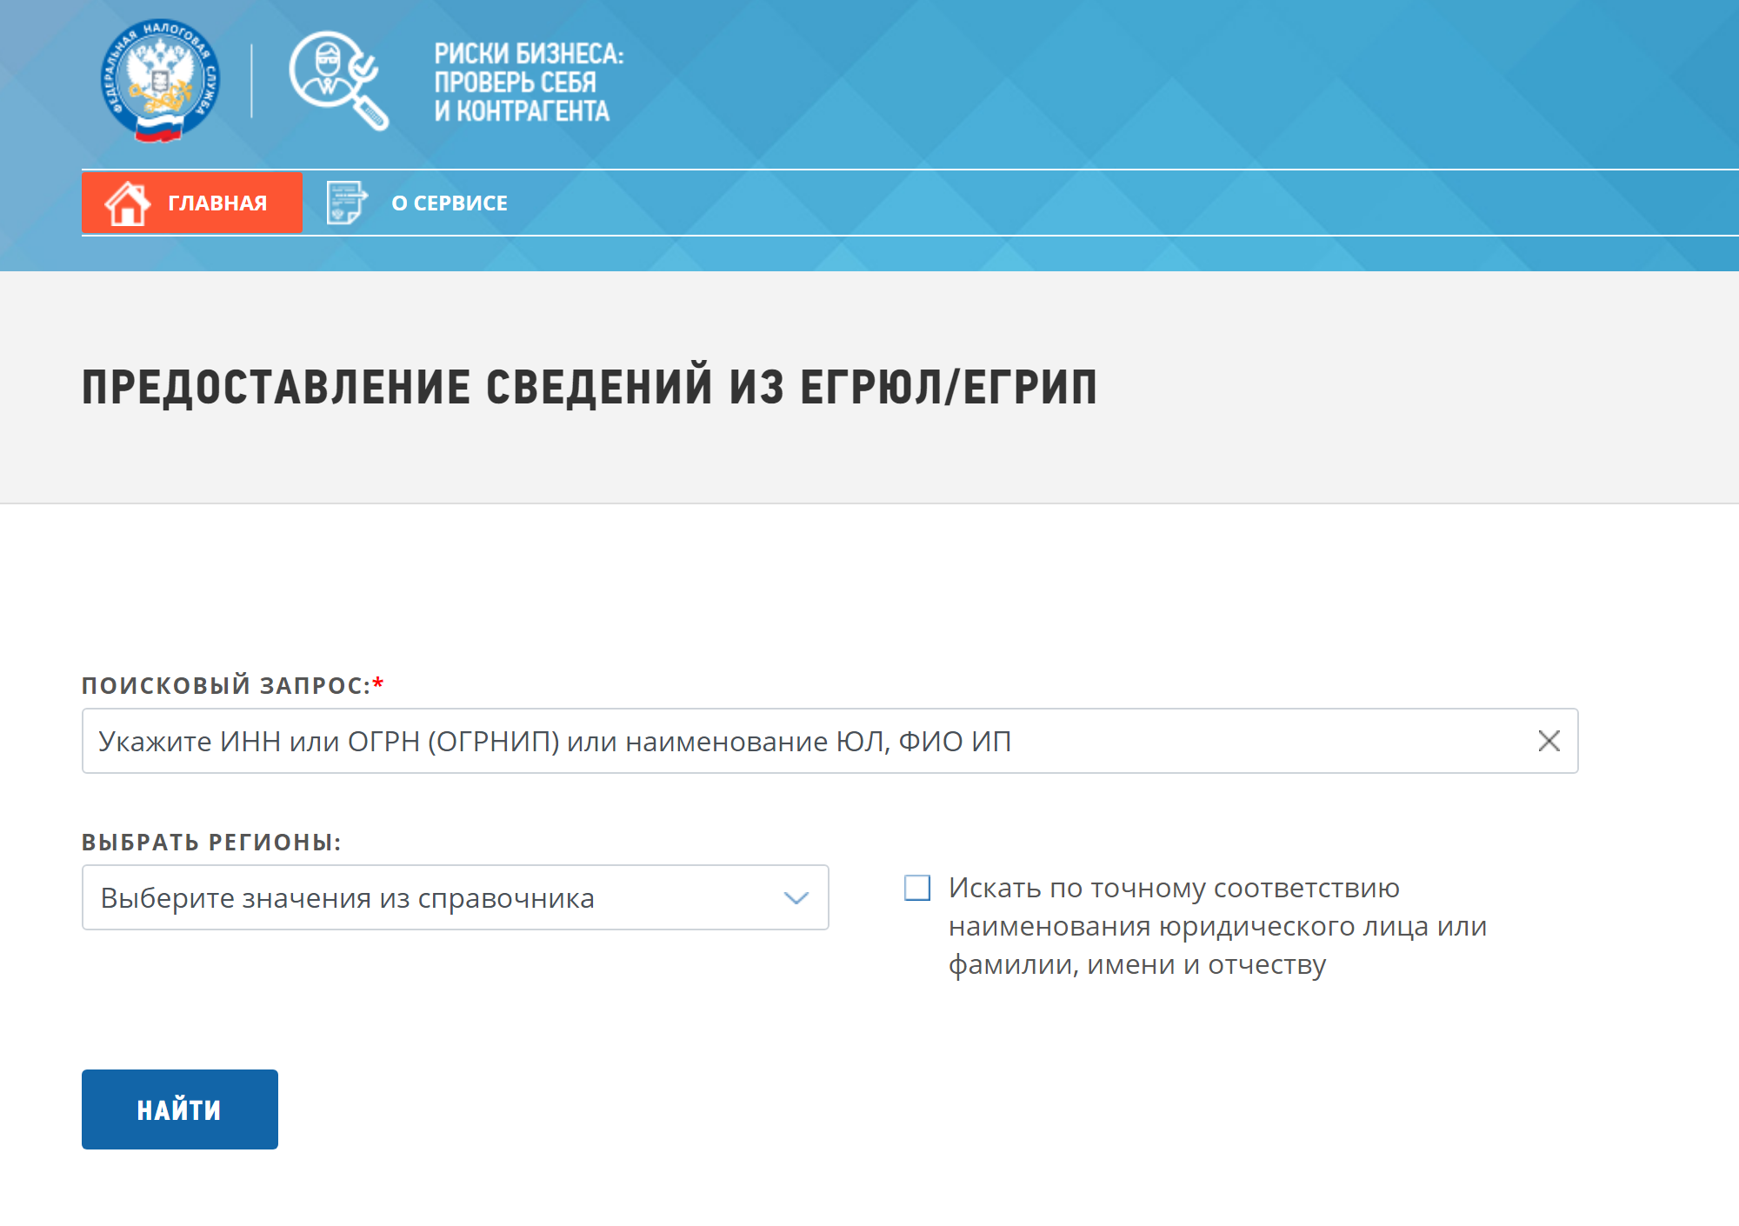Click the magnifier contractor check icon
This screenshot has width=1739, height=1226.
pos(338,81)
